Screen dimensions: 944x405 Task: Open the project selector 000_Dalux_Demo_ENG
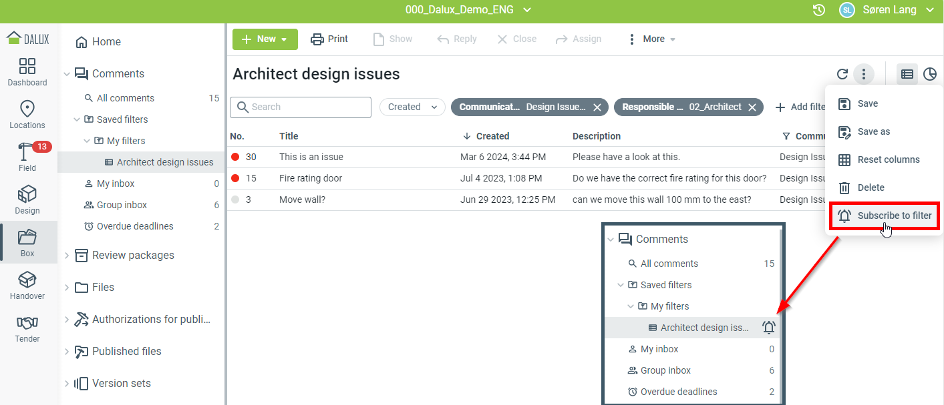tap(468, 10)
